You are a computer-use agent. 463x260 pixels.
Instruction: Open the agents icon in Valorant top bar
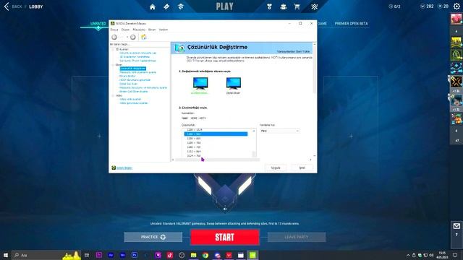pyautogui.click(x=180, y=6)
